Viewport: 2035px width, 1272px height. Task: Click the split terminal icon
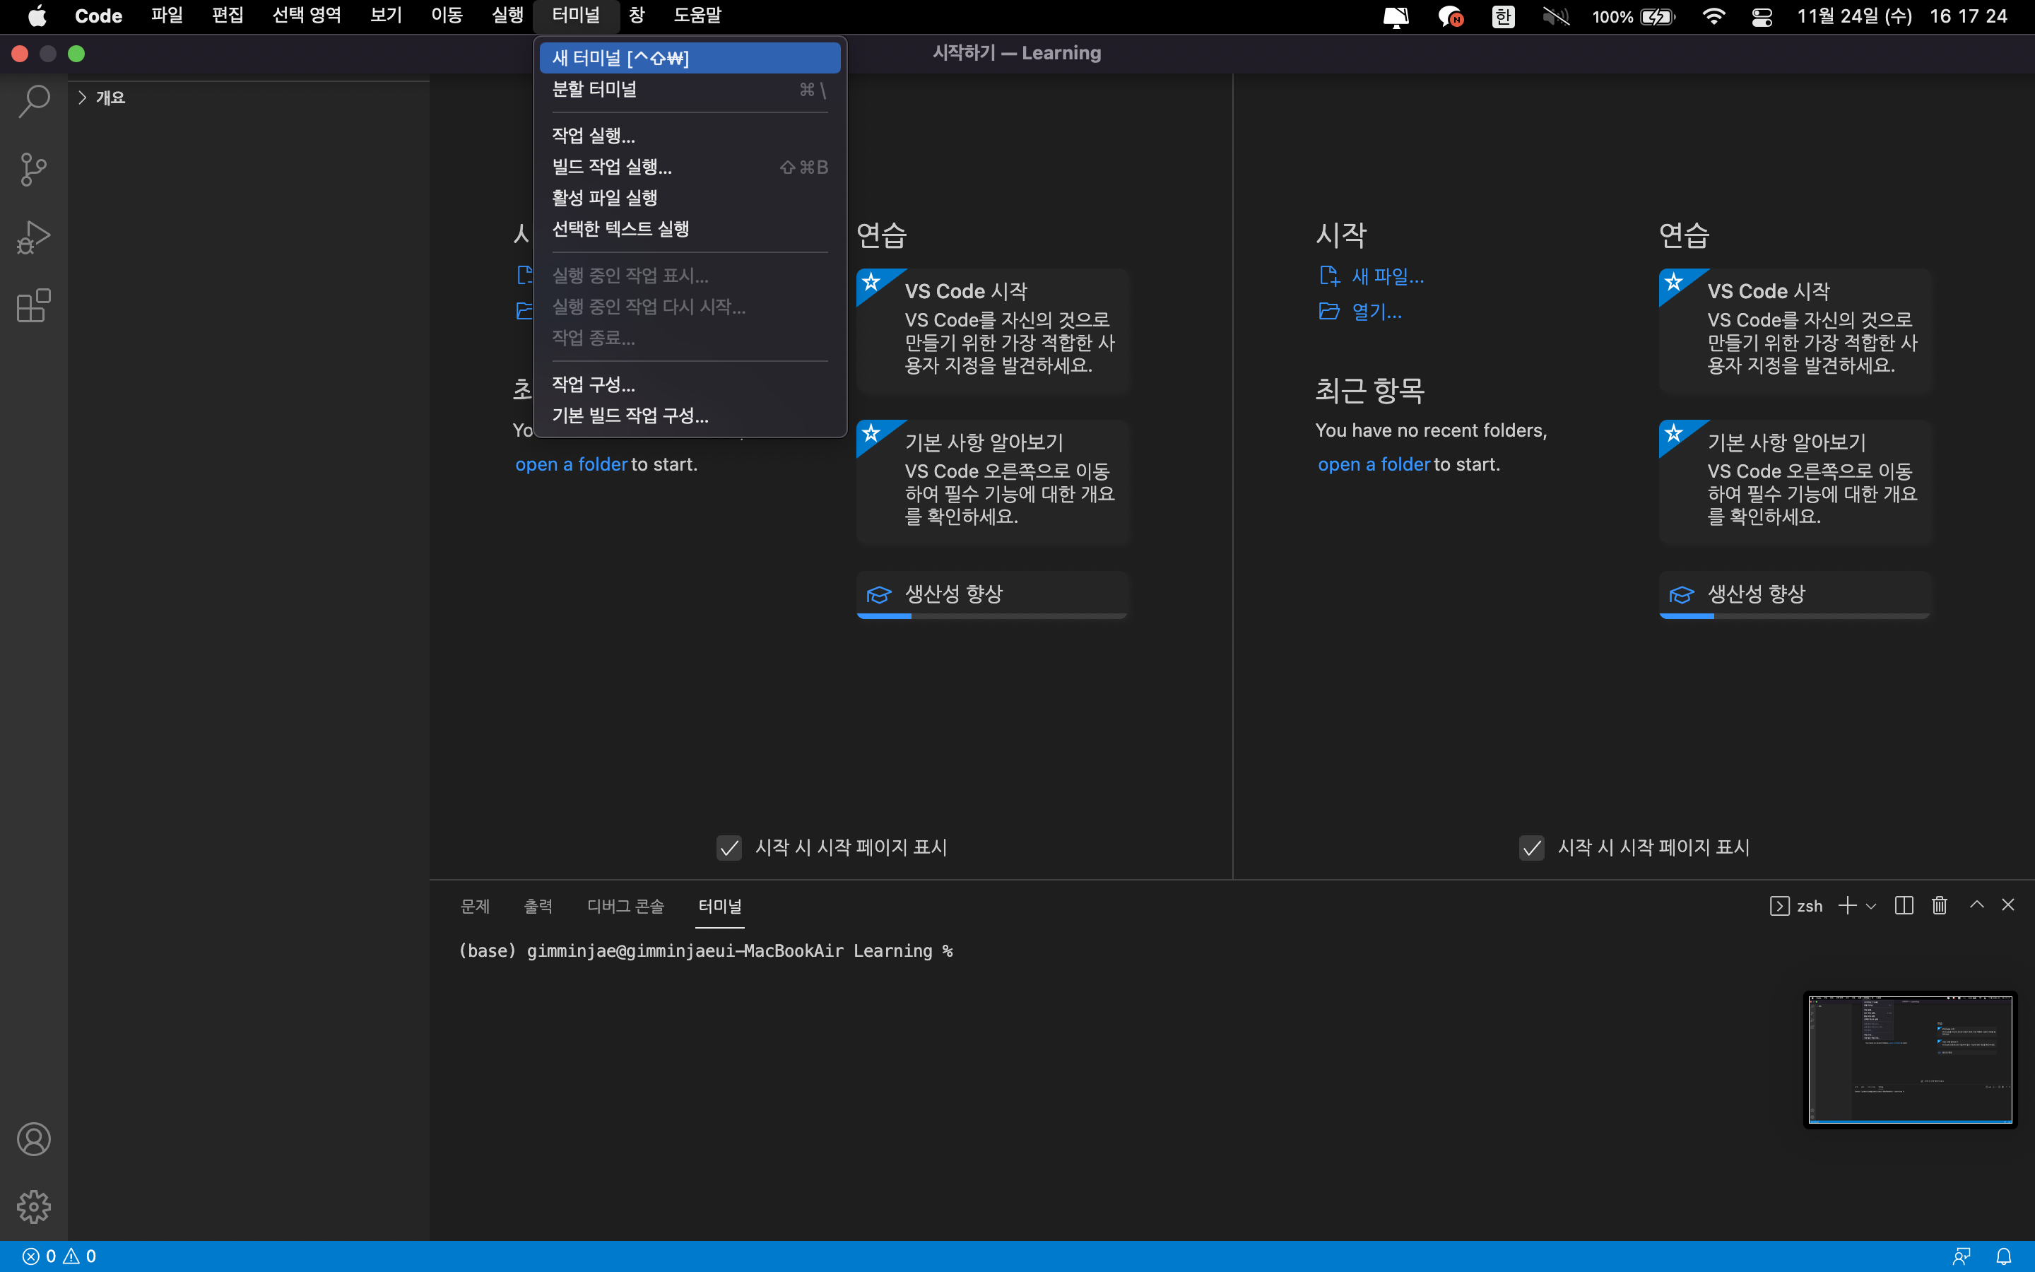pyautogui.click(x=1904, y=905)
